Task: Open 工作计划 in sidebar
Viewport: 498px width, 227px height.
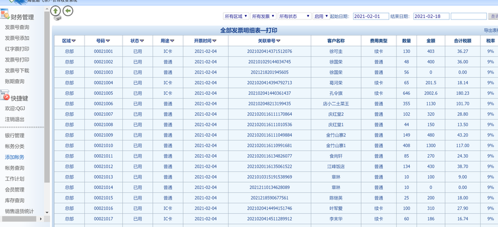Action: pos(14,179)
